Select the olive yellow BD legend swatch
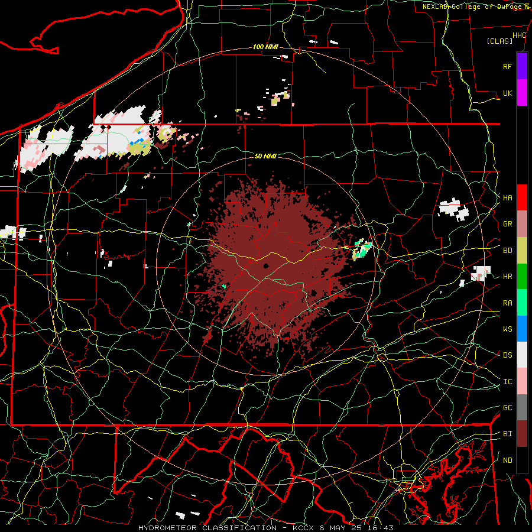532x532 pixels. (x=522, y=251)
